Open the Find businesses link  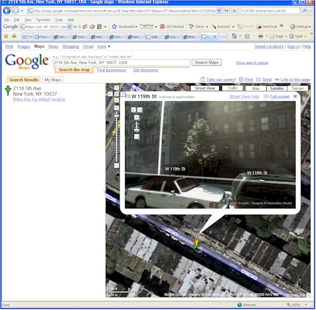pyautogui.click(x=111, y=70)
